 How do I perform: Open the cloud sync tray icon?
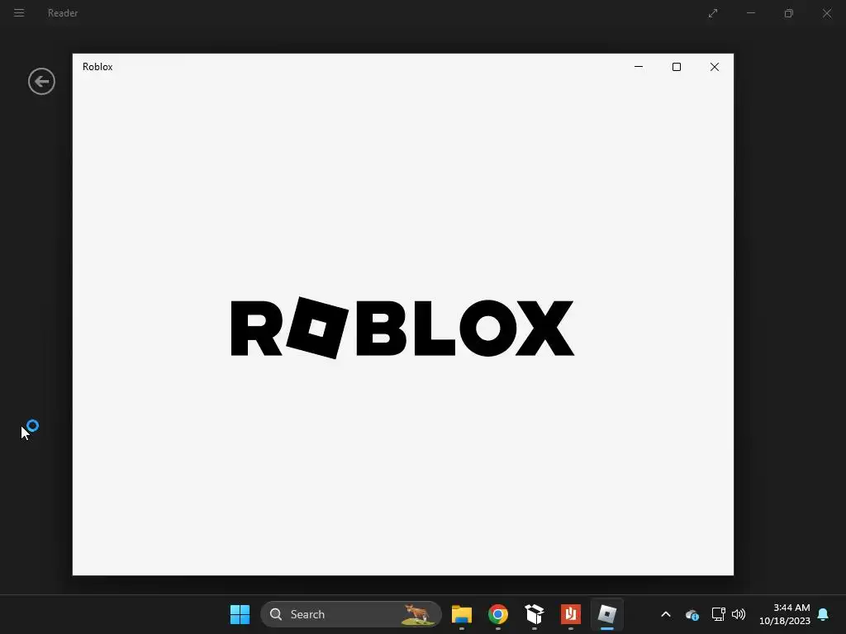click(x=692, y=614)
